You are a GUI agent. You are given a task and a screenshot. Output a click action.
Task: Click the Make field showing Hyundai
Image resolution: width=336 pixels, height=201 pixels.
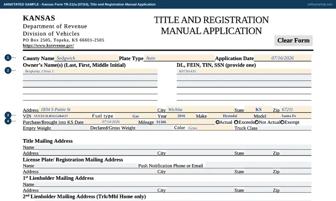(230, 116)
